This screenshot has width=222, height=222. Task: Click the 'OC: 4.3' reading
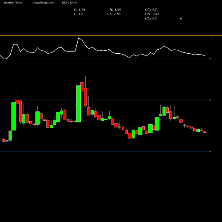(151, 10)
